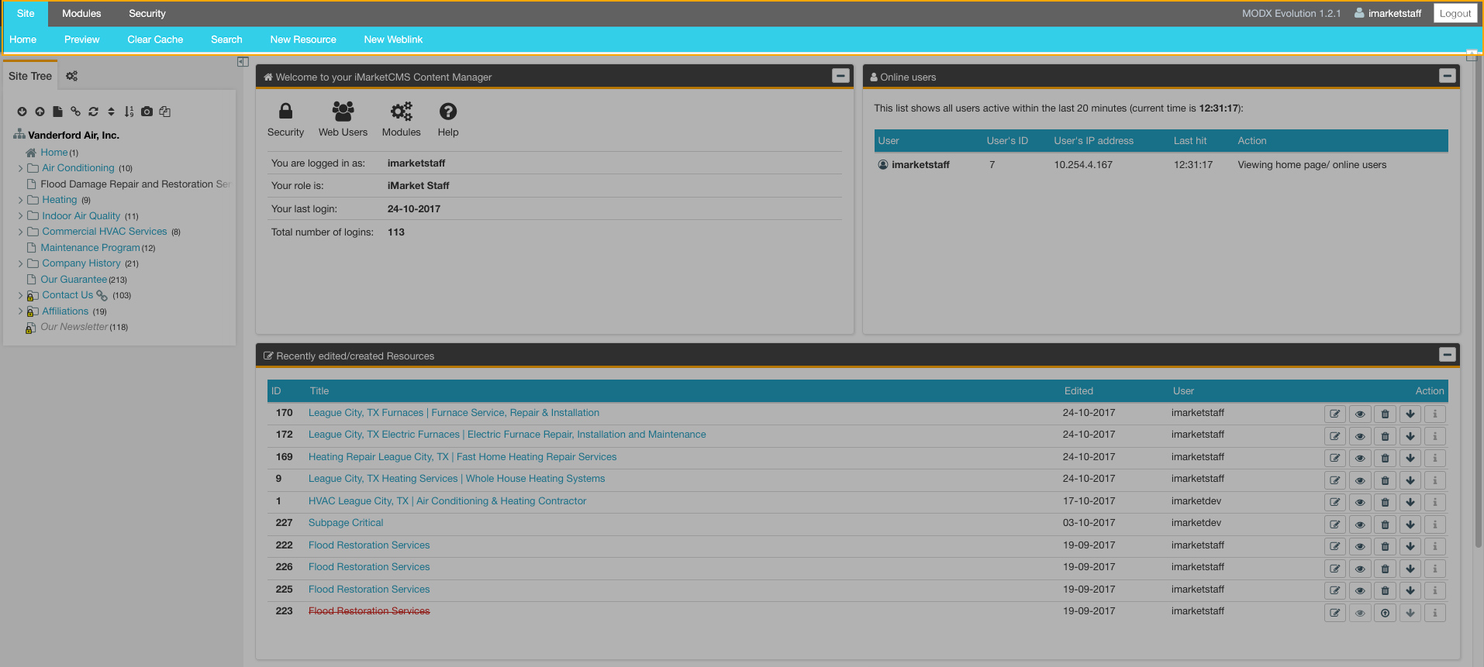Select Clear Cache in the site submenu

pyautogui.click(x=155, y=40)
